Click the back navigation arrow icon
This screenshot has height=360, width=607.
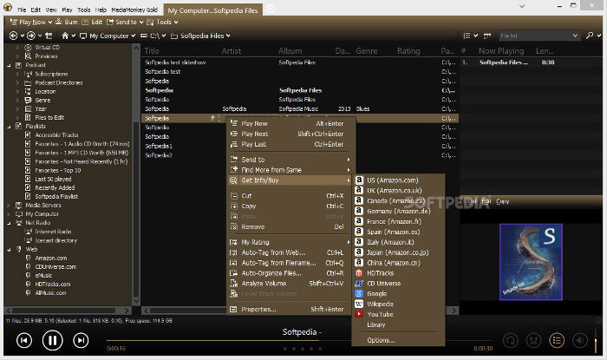13,36
